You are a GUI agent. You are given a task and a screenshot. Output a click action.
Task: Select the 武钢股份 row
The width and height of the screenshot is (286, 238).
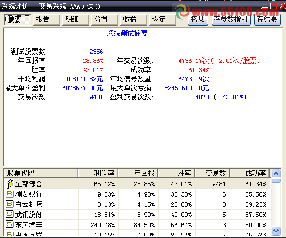[x=137, y=215]
